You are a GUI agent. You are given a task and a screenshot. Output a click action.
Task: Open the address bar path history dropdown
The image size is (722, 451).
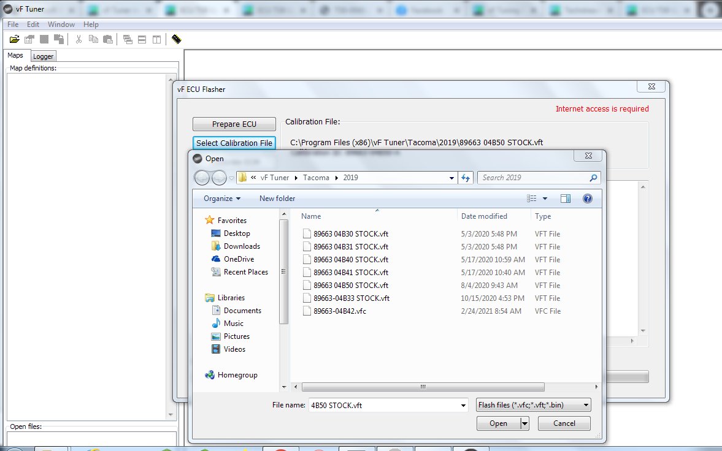(451, 178)
